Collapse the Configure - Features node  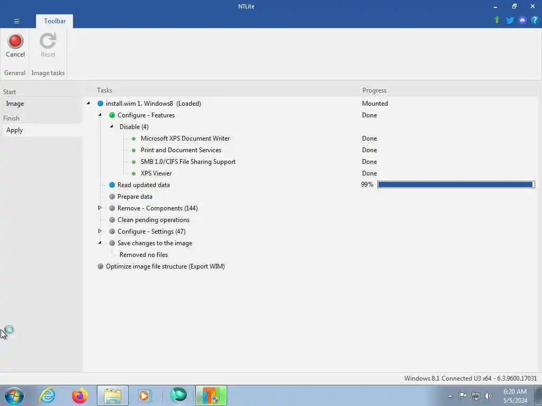pyautogui.click(x=100, y=115)
